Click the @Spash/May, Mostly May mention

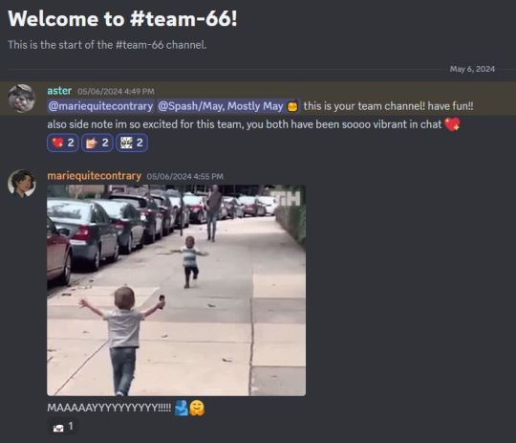tap(227, 106)
